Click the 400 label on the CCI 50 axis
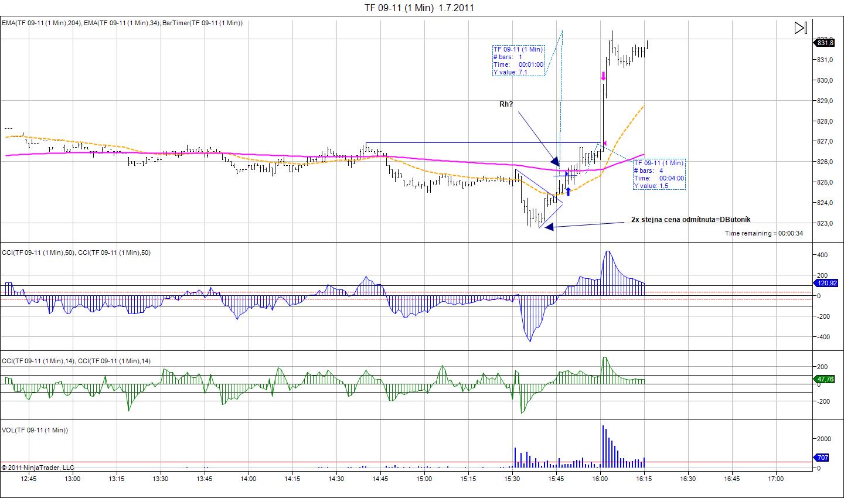 pos(823,255)
